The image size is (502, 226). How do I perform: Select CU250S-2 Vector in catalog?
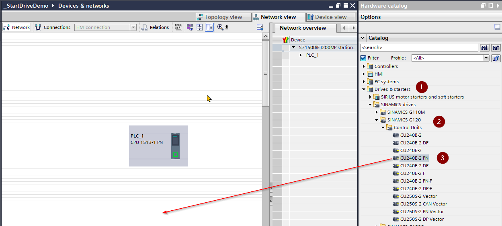(x=419, y=196)
